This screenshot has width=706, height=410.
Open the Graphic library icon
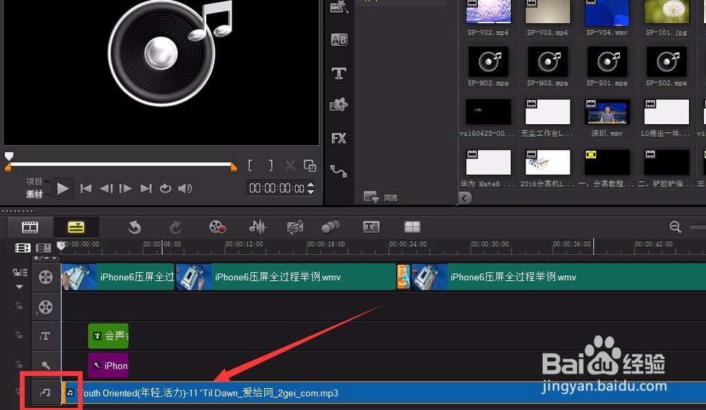tap(339, 104)
